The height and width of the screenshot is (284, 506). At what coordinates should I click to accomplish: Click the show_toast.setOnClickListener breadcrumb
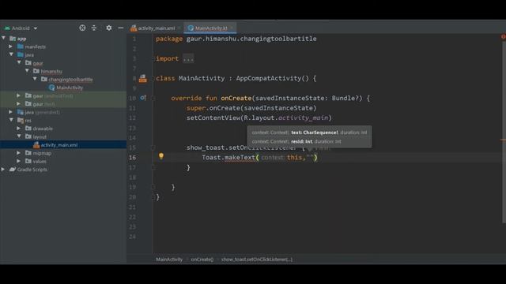[x=257, y=260]
